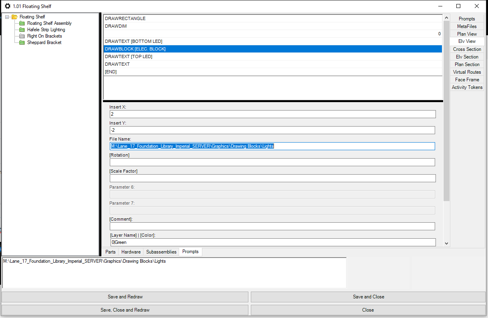Select Sheppard Bracket tree item
This screenshot has height=318, width=488.
(44, 42)
